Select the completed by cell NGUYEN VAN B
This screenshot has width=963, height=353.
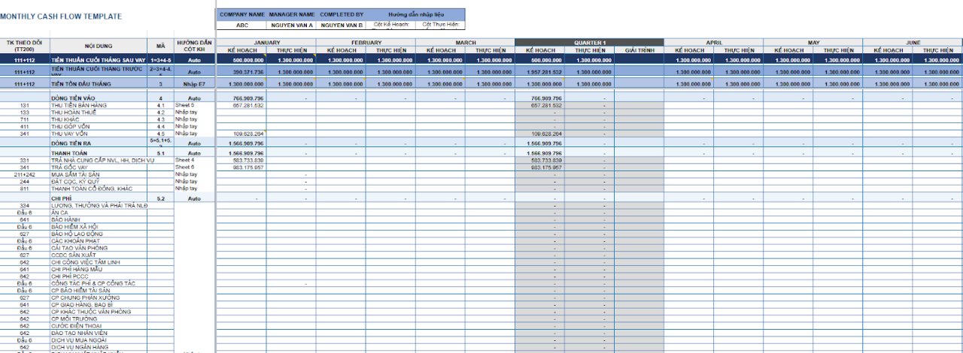coord(341,25)
